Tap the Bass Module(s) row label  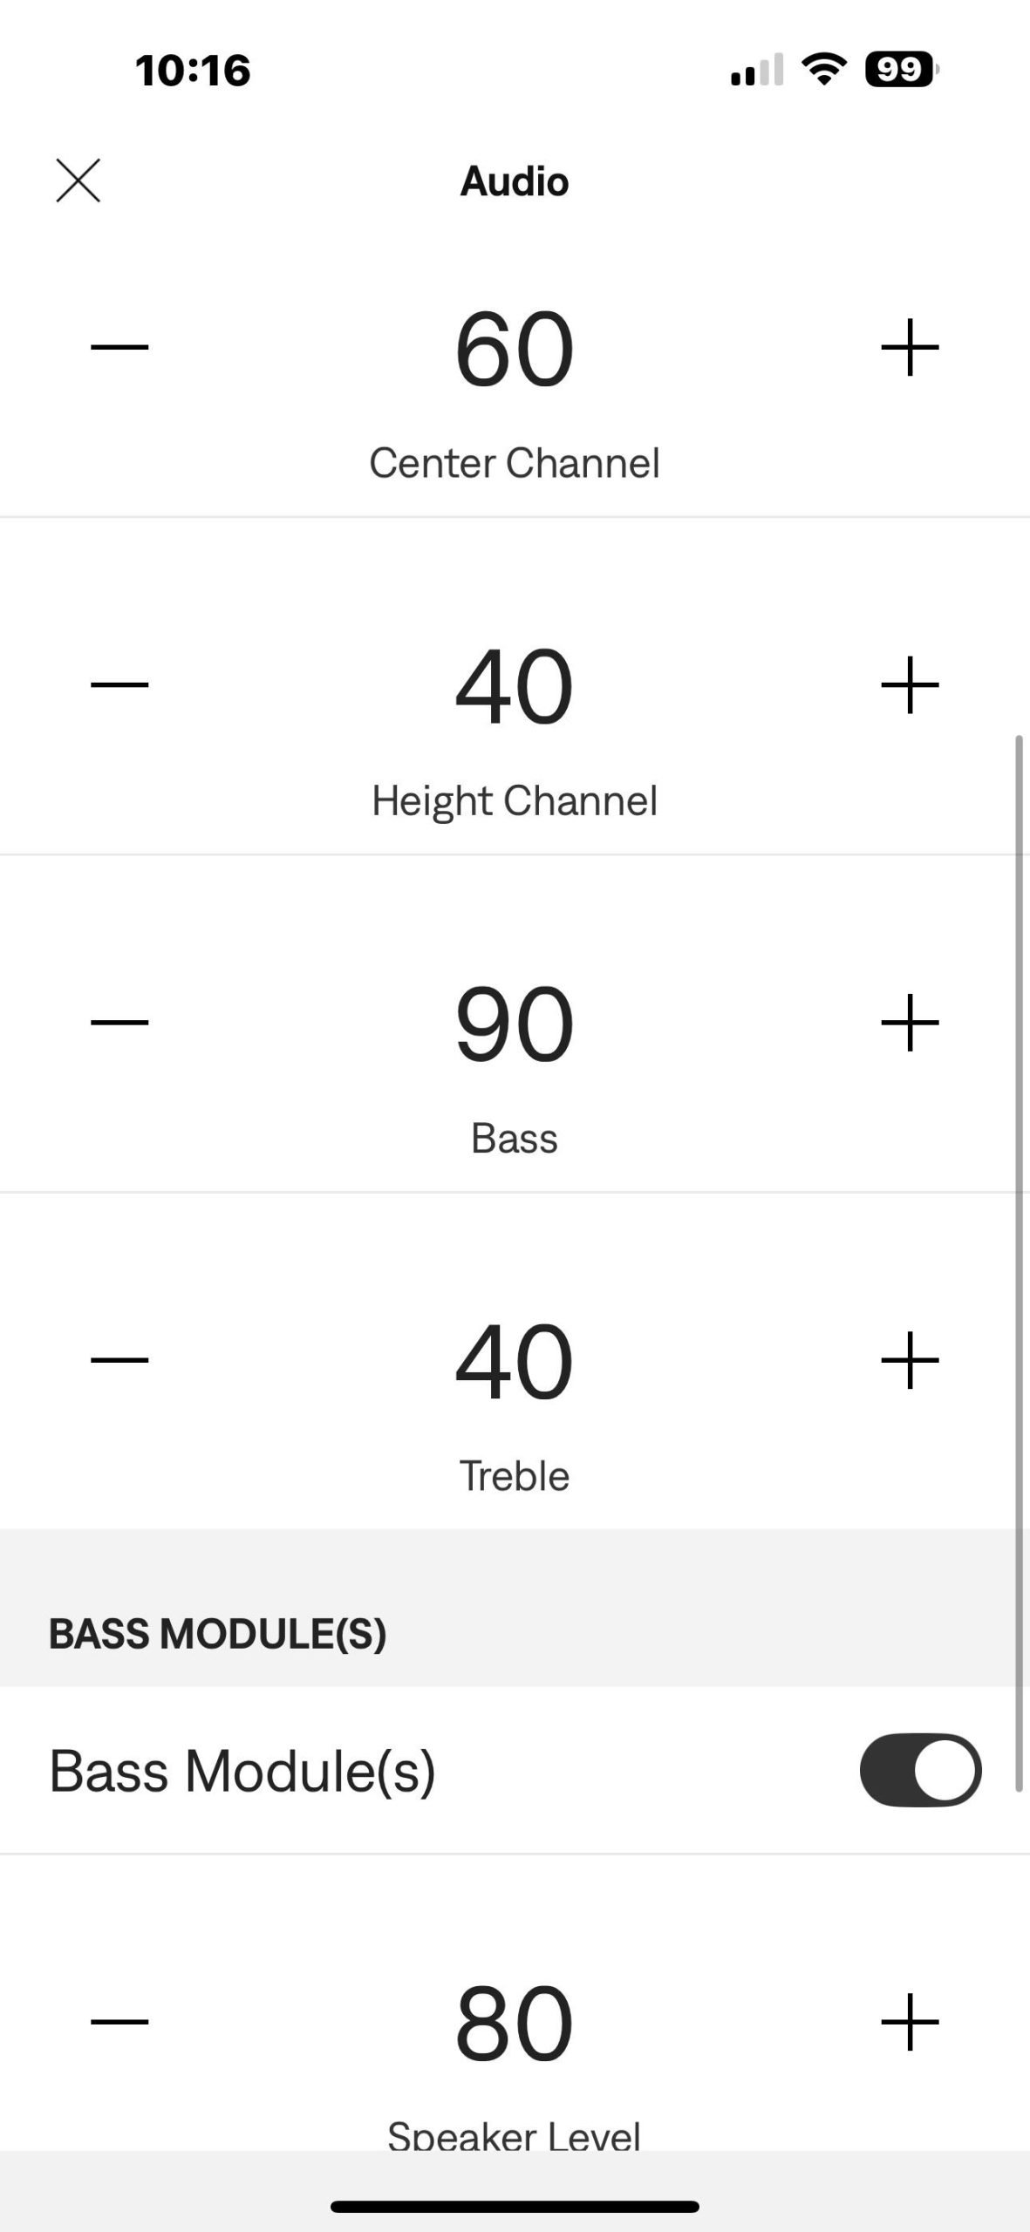point(242,1771)
